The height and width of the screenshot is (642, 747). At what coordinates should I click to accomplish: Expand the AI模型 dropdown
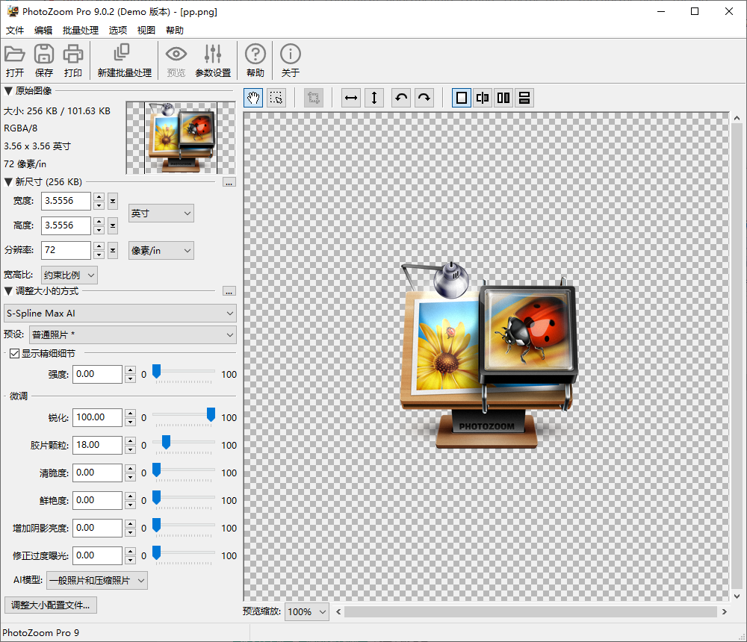[x=97, y=580]
